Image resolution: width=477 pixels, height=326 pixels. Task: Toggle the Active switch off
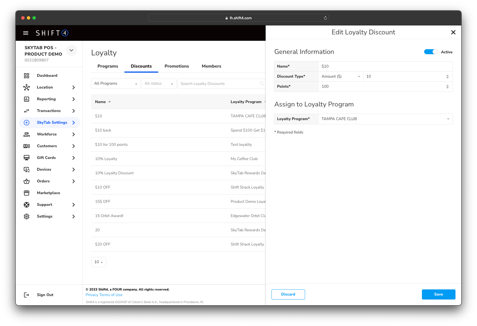click(431, 52)
